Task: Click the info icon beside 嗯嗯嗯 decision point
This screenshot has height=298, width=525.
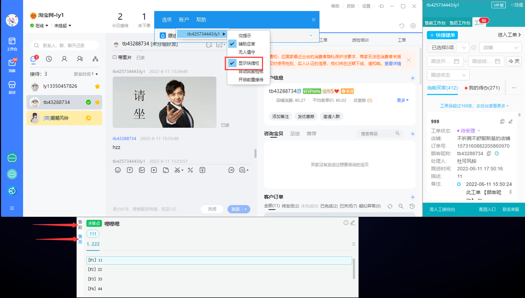Action: pos(346,223)
